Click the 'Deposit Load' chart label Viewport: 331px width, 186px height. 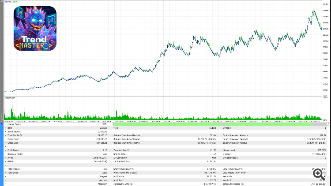[10, 98]
